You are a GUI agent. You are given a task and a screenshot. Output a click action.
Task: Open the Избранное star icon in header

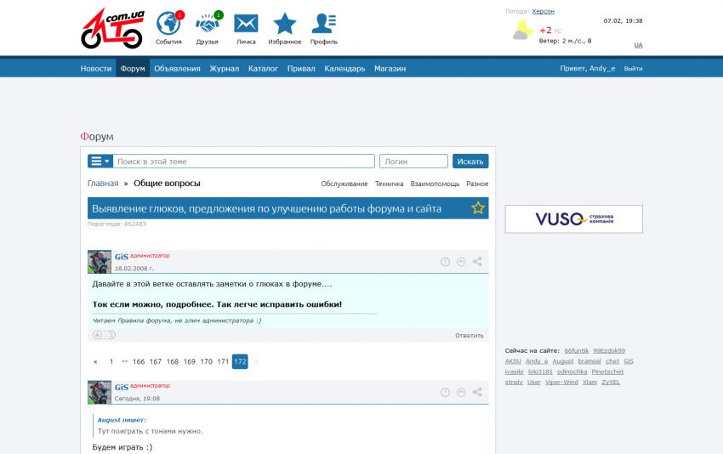(285, 25)
